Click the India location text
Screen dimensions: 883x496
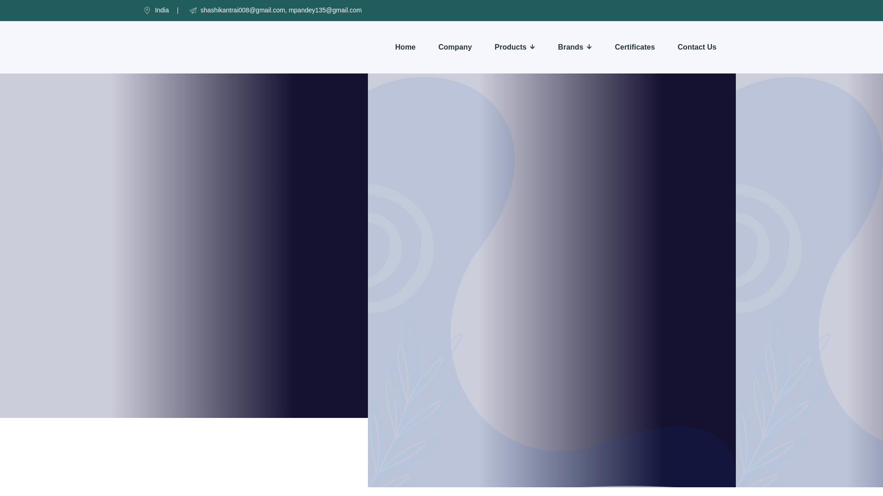162,10
